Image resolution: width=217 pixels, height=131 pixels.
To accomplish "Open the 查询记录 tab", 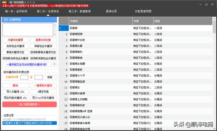I will [111, 11].
